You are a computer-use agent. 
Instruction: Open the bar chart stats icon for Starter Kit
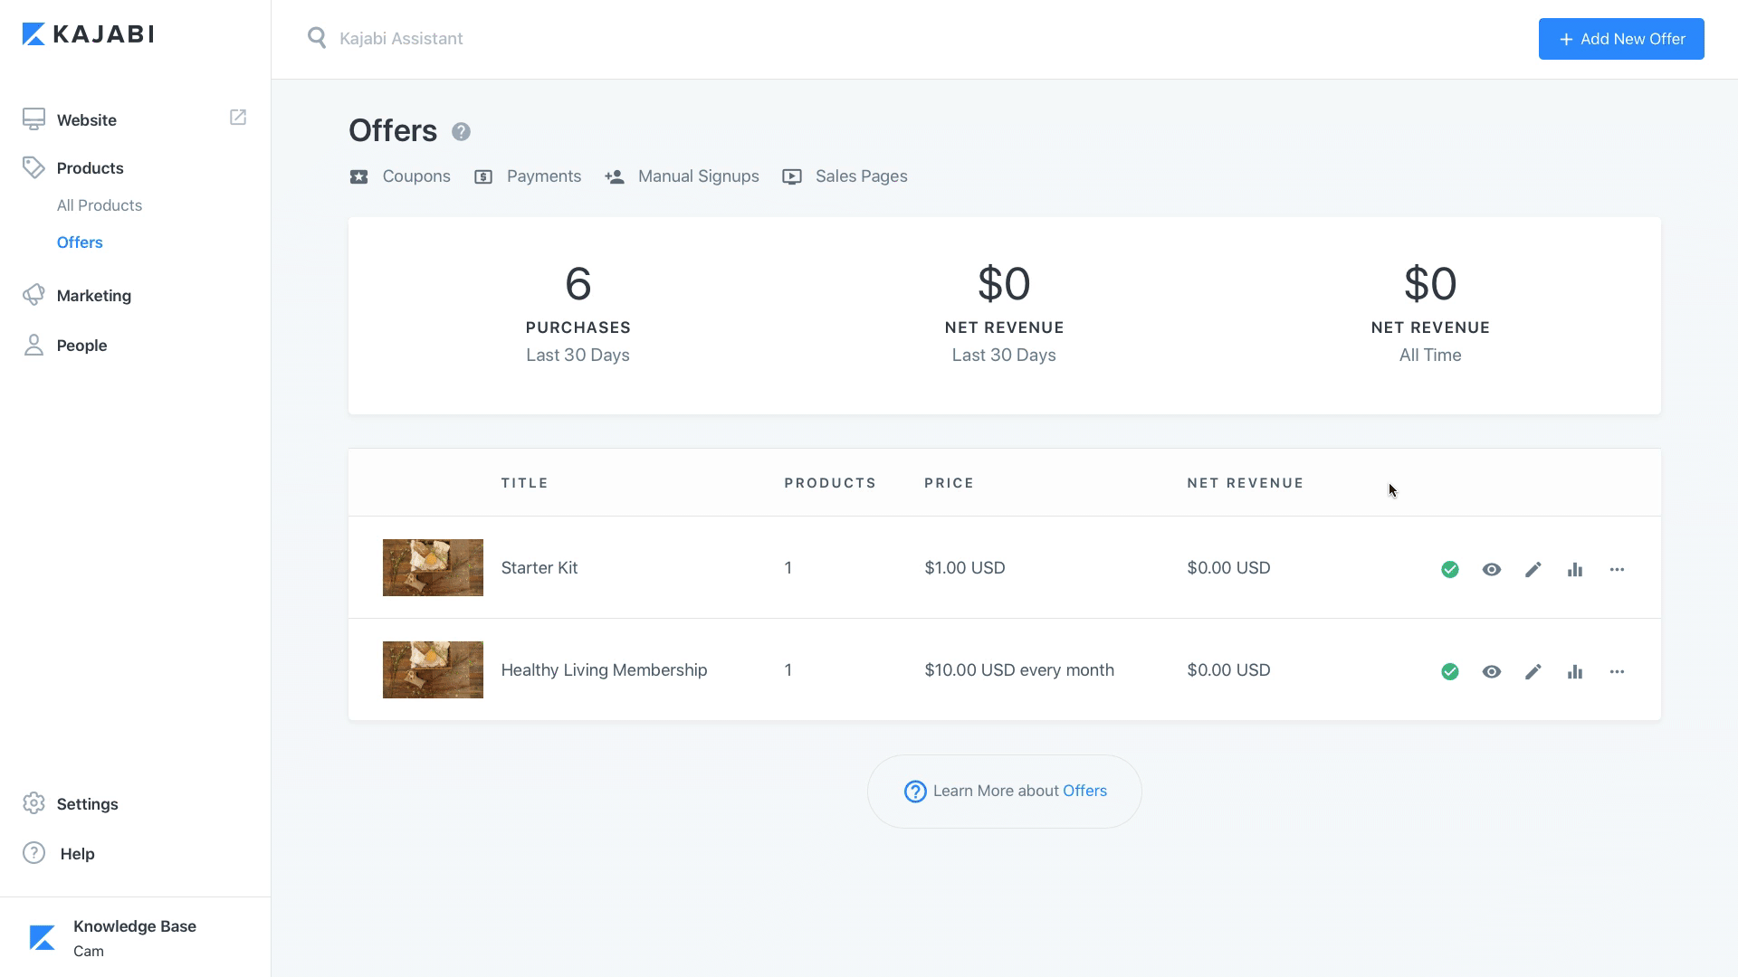(1575, 569)
